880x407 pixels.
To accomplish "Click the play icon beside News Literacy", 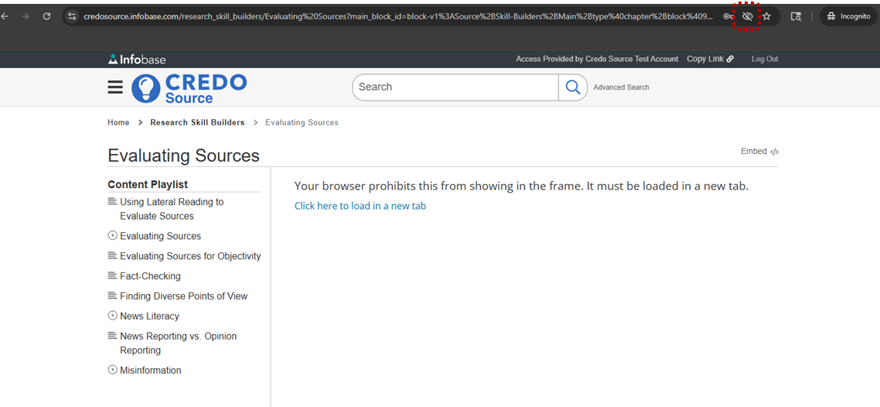I will click(112, 316).
